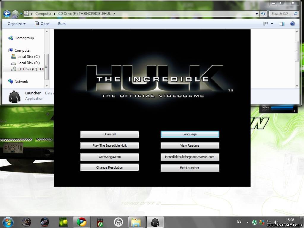This screenshot has width=304, height=228.
Task: Click the gadget minus button
Action: point(272,111)
